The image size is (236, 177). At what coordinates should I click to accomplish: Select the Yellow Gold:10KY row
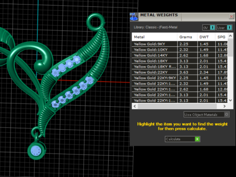[179, 50]
